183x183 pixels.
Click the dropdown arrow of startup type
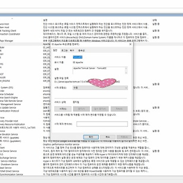pos(126,88)
